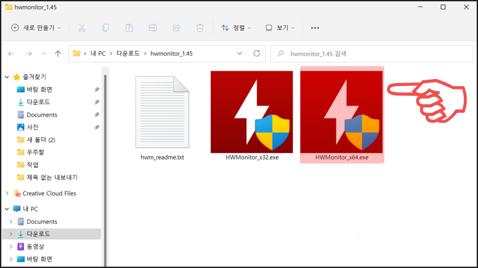478x268 pixels.
Task: Open the 새로 만들기 (New) menu
Action: coord(36,28)
